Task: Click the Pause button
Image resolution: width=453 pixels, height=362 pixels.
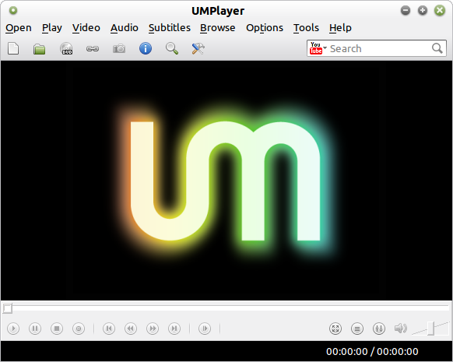Action: pyautogui.click(x=35, y=329)
